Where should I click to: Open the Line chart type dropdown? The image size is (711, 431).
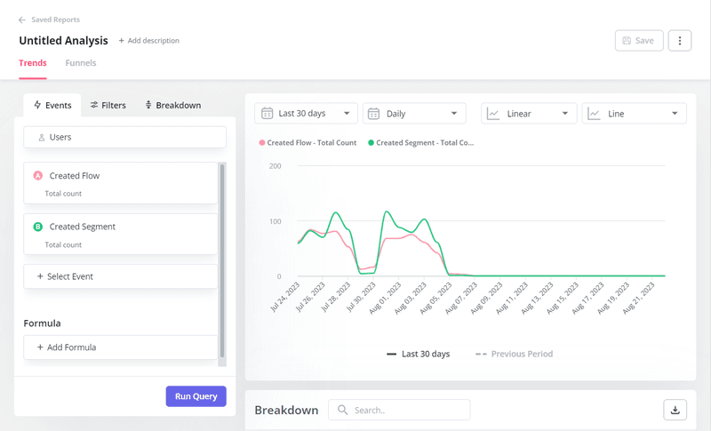click(x=634, y=114)
